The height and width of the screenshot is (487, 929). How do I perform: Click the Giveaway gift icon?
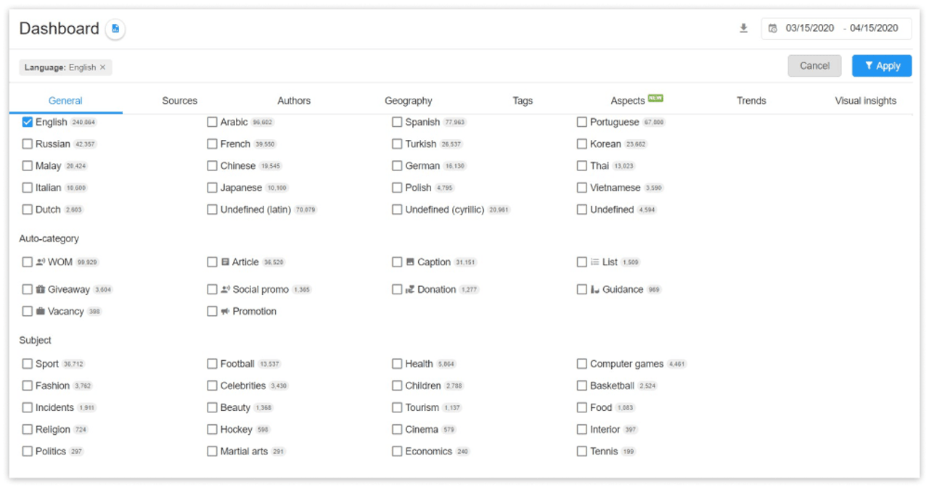41,290
